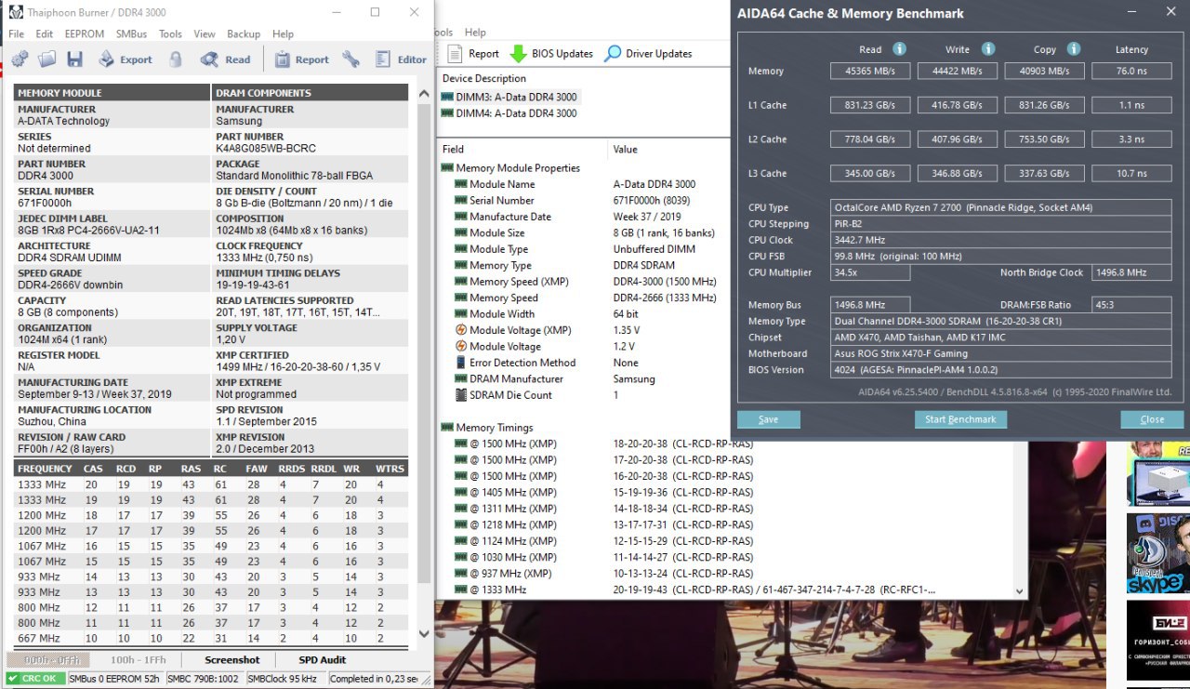The width and height of the screenshot is (1190, 689).
Task: Open the Edit menu in Thaiphoon Burner
Action: click(x=45, y=33)
